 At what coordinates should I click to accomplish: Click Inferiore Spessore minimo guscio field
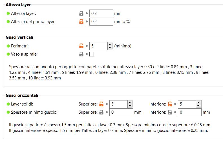point(189,112)
